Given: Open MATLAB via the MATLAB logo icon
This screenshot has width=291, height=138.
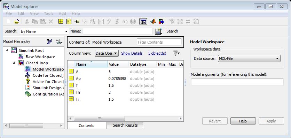Looking at the screenshot, I should click(153, 21).
